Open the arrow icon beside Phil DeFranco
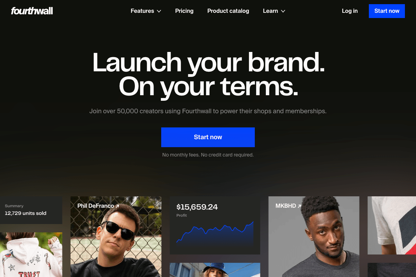This screenshot has height=277, width=416. pos(117,206)
